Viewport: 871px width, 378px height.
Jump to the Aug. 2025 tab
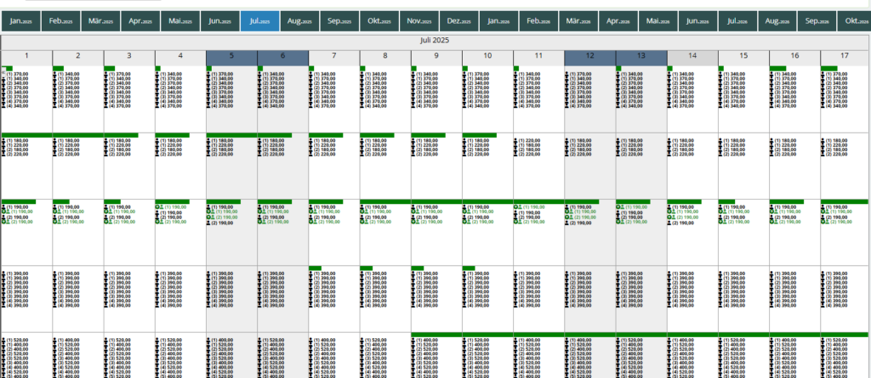(x=300, y=21)
